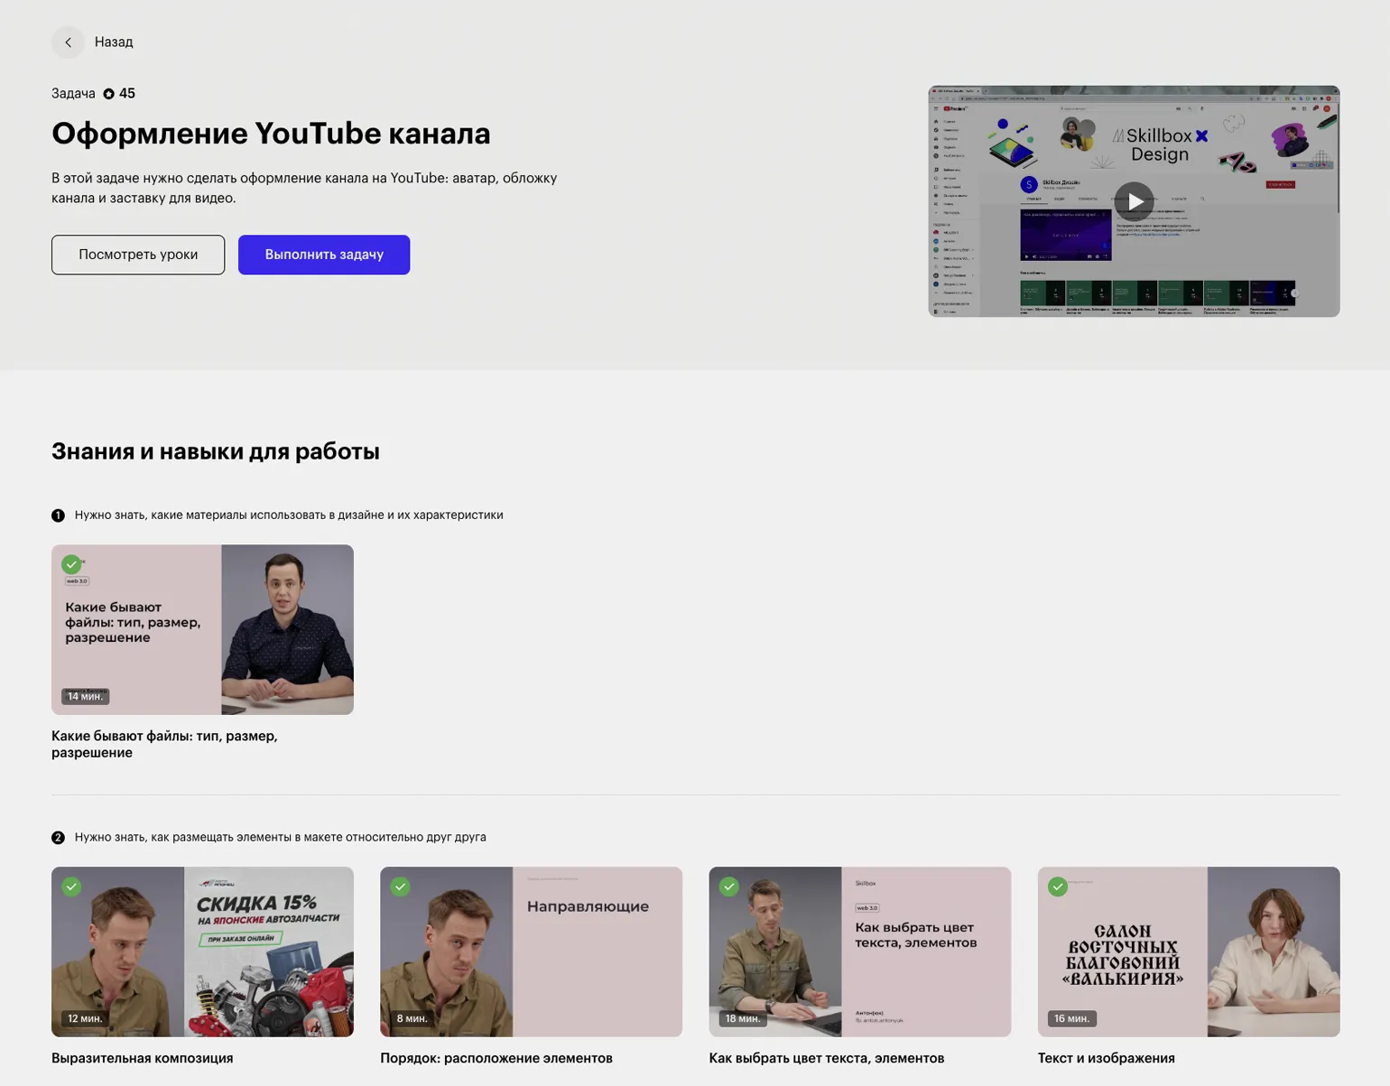This screenshot has width=1390, height=1086.
Task: Click the 'Назад' link text
Action: (x=114, y=42)
